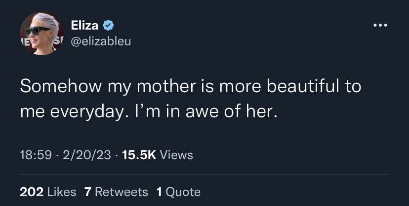The height and width of the screenshot is (206, 409).
Task: Click the 2/20/23 date
Action: [87, 155]
